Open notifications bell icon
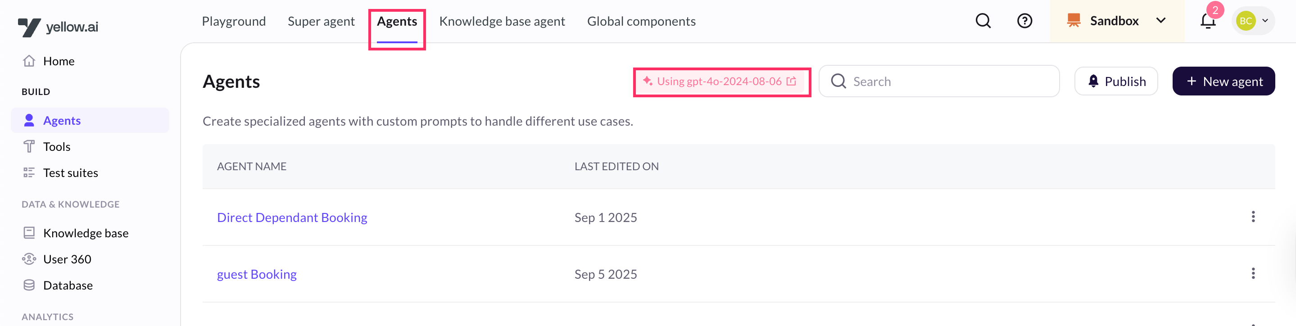Viewport: 1296px width, 326px height. (1208, 21)
